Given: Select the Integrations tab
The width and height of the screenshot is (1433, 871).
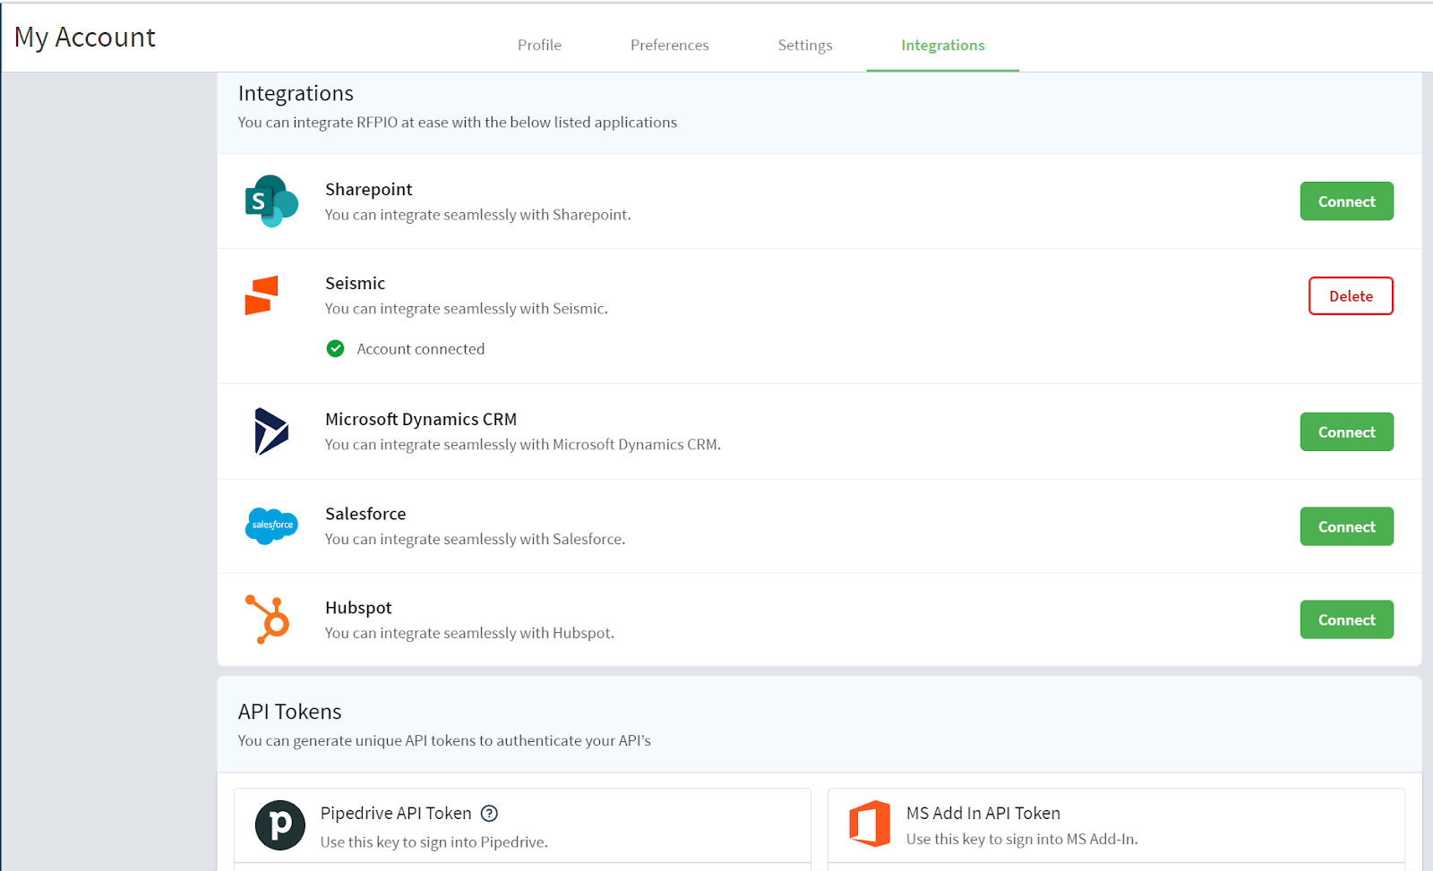Looking at the screenshot, I should [x=942, y=45].
